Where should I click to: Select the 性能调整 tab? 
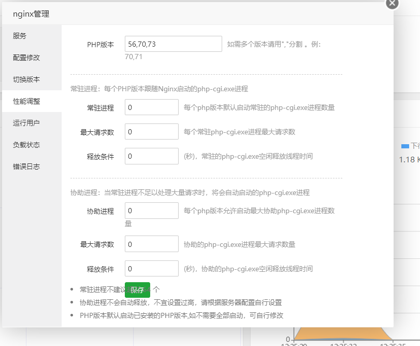coord(32,101)
